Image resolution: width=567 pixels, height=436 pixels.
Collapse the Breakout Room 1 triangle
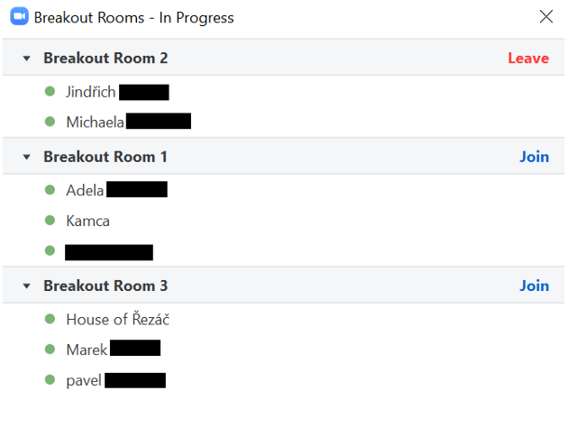click(27, 158)
